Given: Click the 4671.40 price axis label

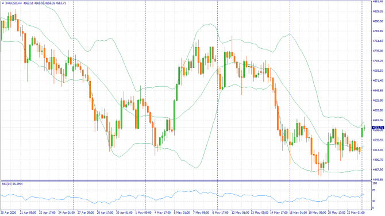Looking at the screenshot, I should (378, 80).
